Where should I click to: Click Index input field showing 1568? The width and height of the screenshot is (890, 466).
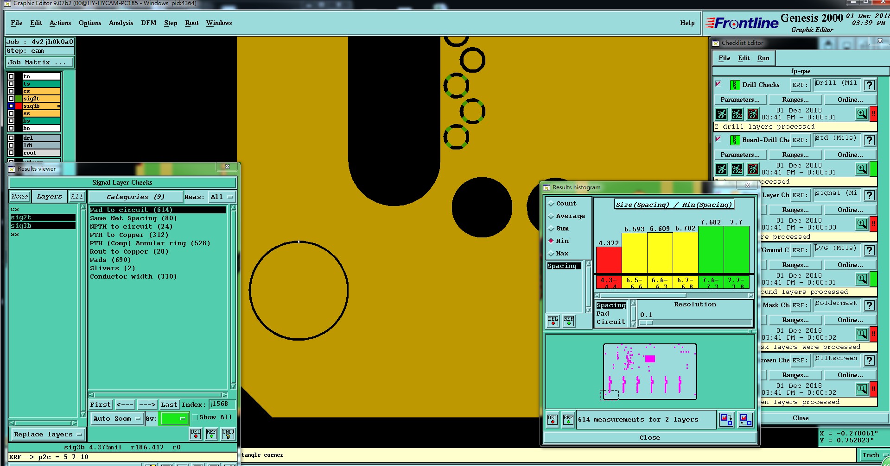(222, 404)
